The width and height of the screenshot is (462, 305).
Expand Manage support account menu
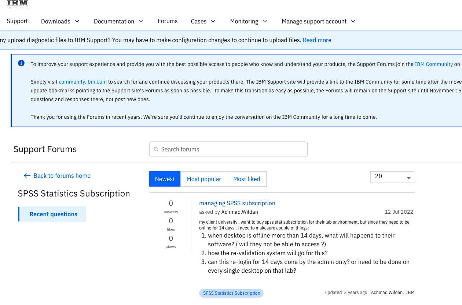319,21
